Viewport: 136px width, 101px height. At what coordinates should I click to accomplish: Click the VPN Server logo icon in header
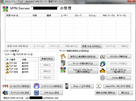point(5,9)
